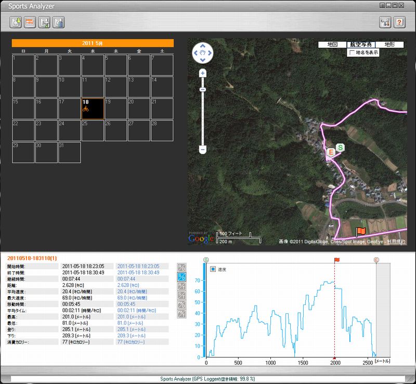This screenshot has width=416, height=384.
Task: Select the R/D chart mode button
Action: (x=181, y=268)
